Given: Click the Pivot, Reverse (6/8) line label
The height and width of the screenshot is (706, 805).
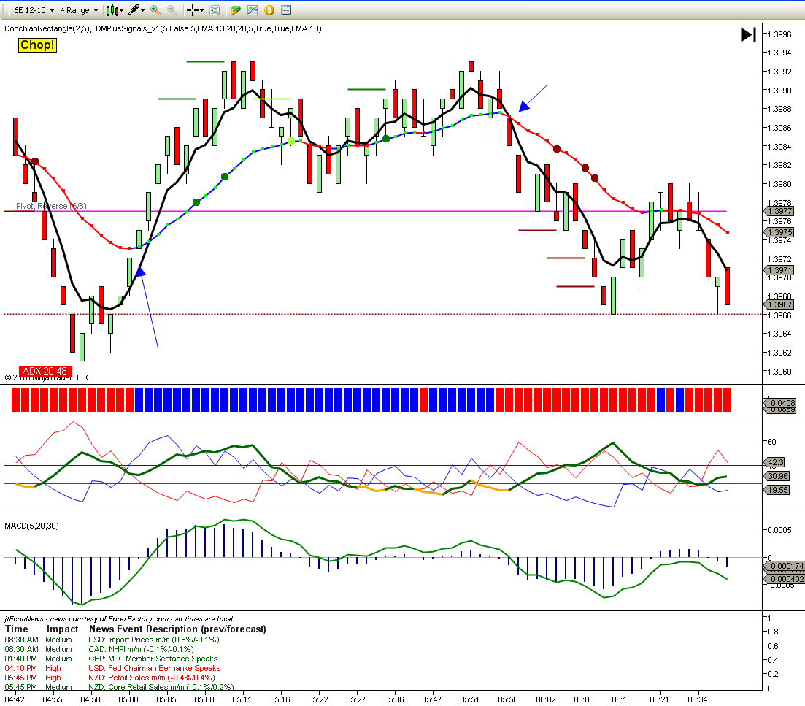Looking at the screenshot, I should [x=51, y=206].
